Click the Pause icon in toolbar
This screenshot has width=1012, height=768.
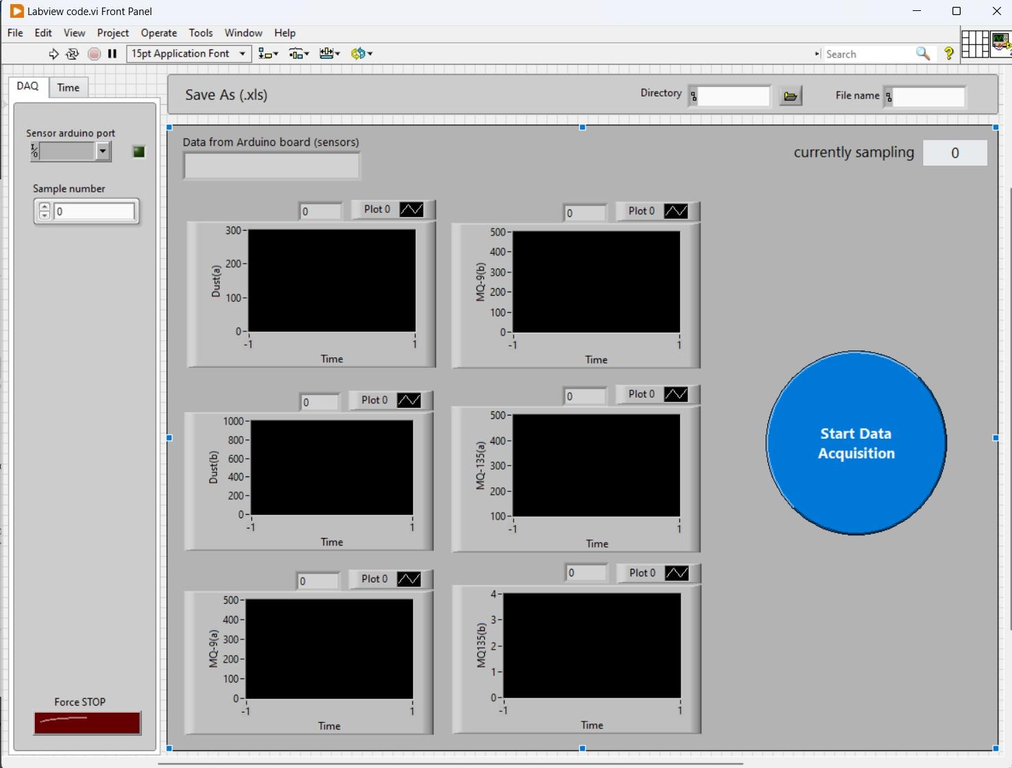[x=112, y=53]
